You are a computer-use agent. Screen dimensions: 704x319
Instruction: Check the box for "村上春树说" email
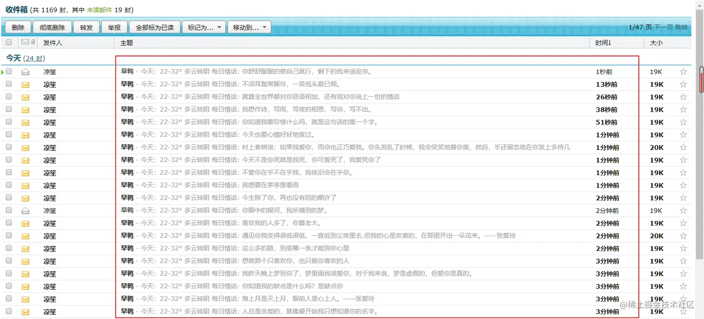point(9,147)
